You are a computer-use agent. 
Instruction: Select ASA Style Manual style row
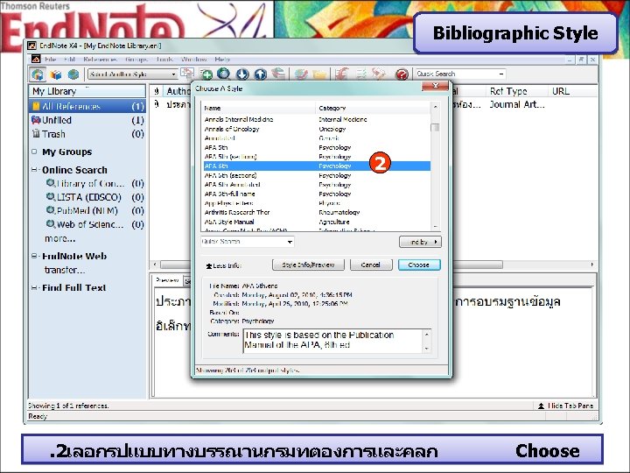(x=316, y=222)
